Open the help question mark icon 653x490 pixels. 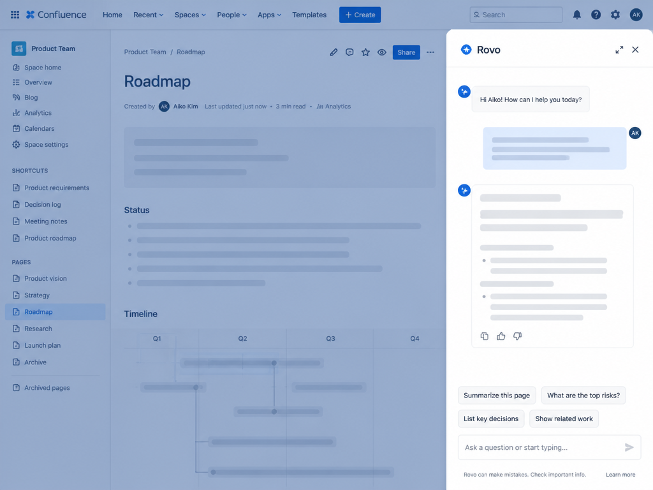(x=596, y=15)
